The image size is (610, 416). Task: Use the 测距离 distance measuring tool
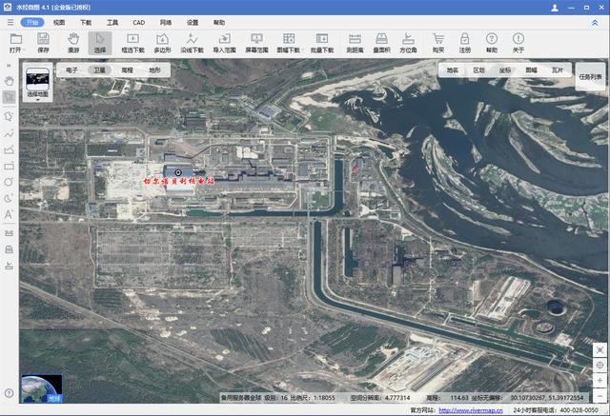point(355,43)
